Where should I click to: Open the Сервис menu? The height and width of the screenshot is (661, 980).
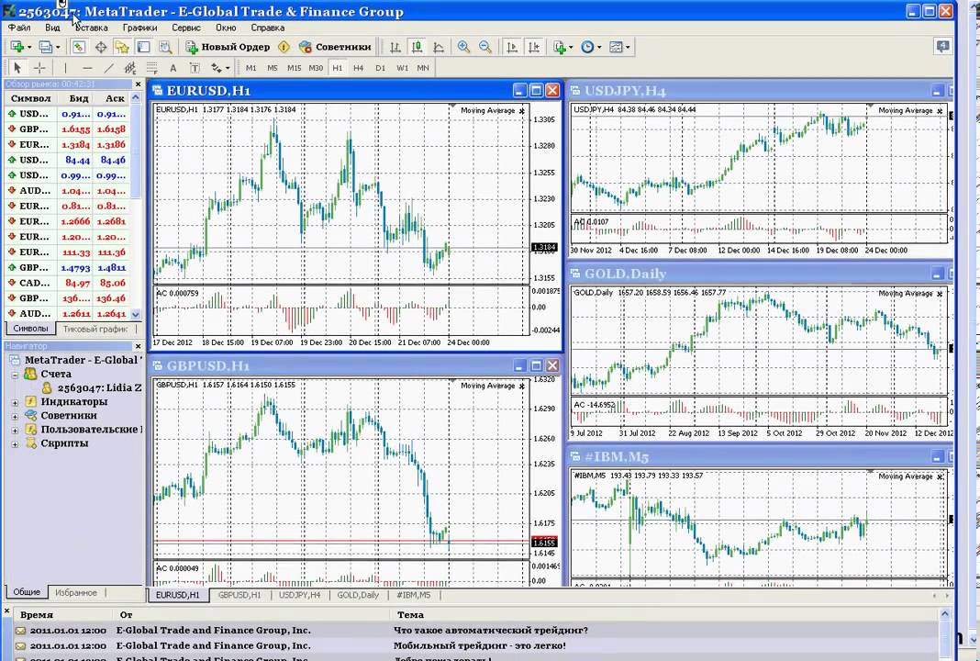186,28
